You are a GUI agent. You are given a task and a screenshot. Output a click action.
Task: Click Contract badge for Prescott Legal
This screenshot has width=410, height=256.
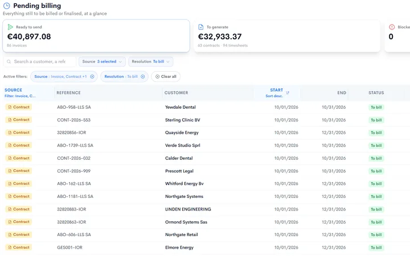(19, 171)
